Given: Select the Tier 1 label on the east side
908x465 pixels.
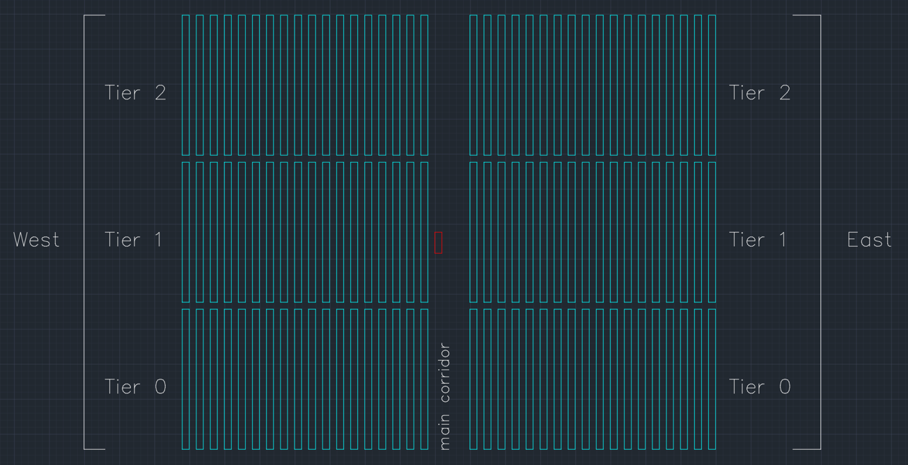Looking at the screenshot, I should tap(759, 240).
